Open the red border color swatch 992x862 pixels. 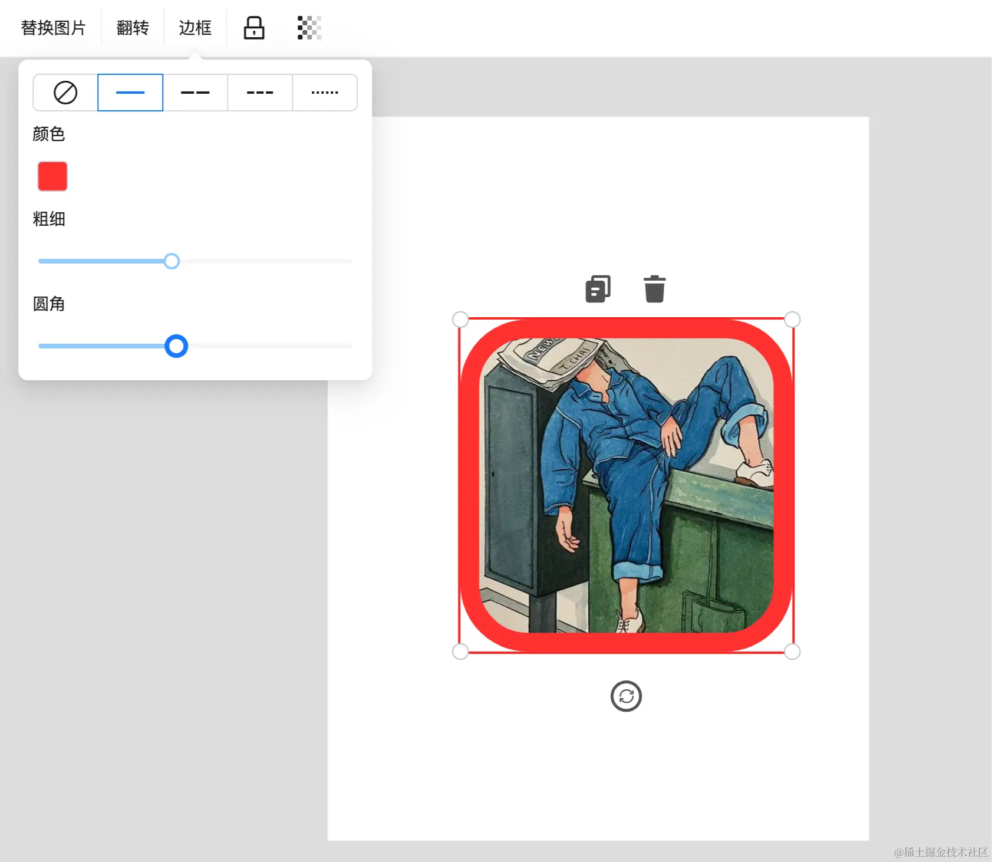(52, 176)
